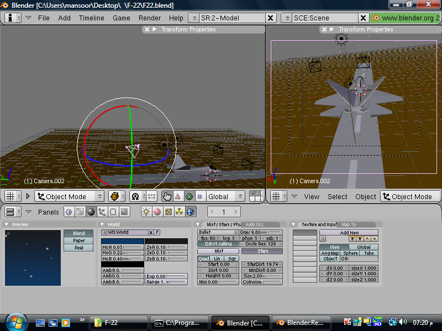This screenshot has width=442, height=331.
Task: Open the Object context axes icon
Action: tap(102, 212)
